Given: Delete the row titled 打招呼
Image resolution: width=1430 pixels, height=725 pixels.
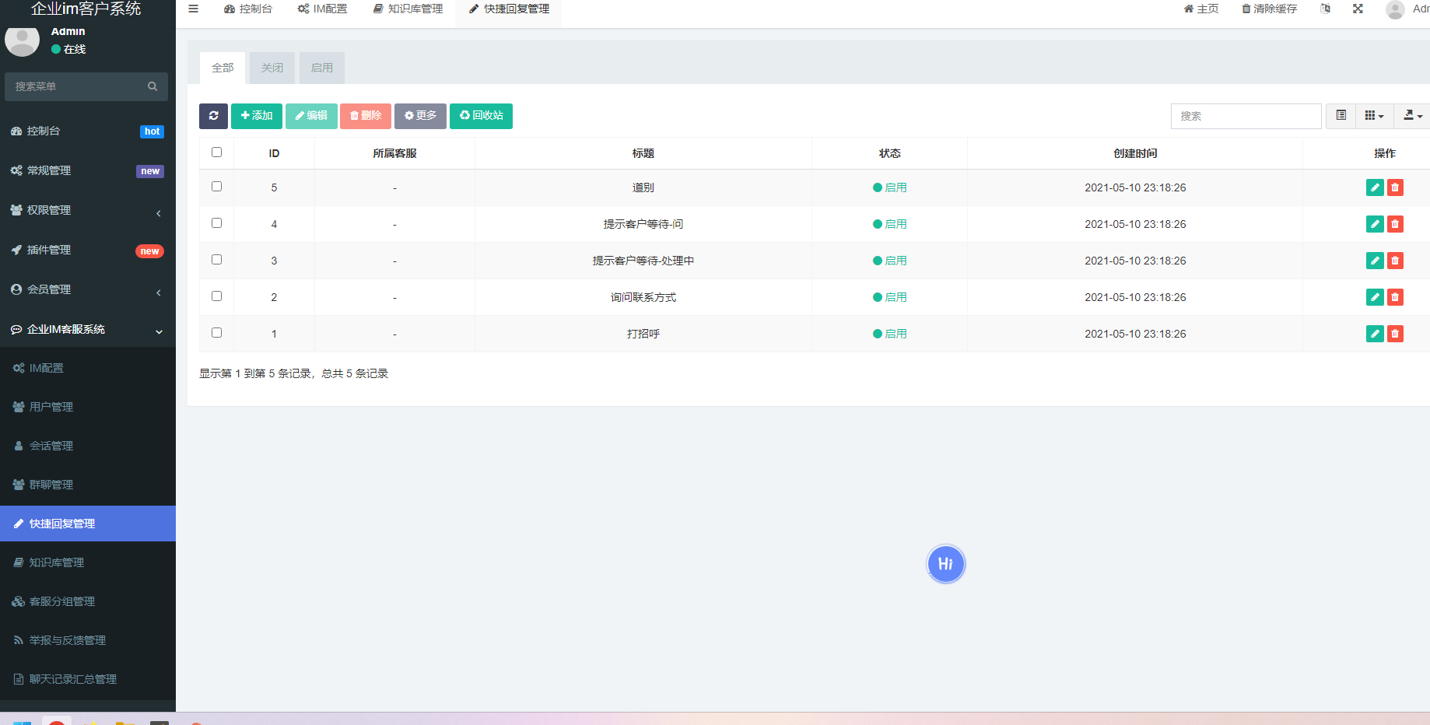Looking at the screenshot, I should click(x=1395, y=334).
